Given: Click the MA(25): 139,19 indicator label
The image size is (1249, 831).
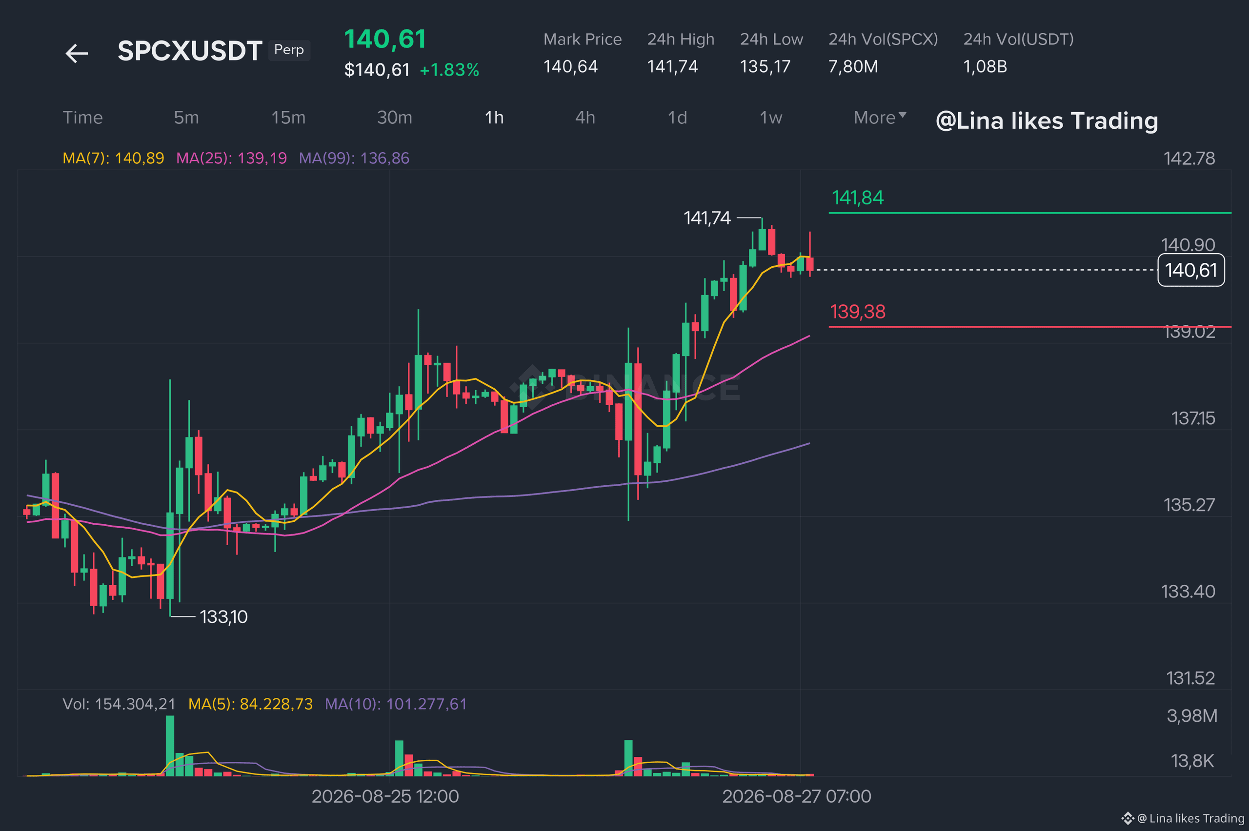Looking at the screenshot, I should pyautogui.click(x=231, y=158).
